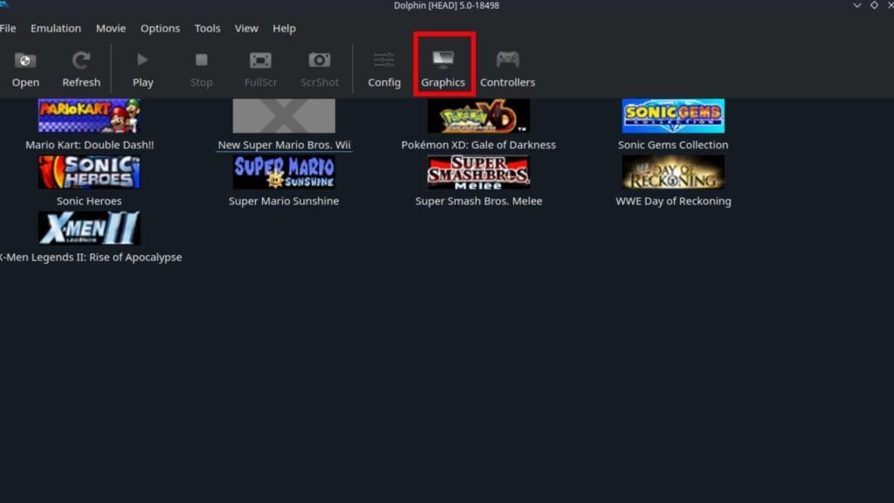Open the View menu
This screenshot has width=894, height=503.
point(246,28)
